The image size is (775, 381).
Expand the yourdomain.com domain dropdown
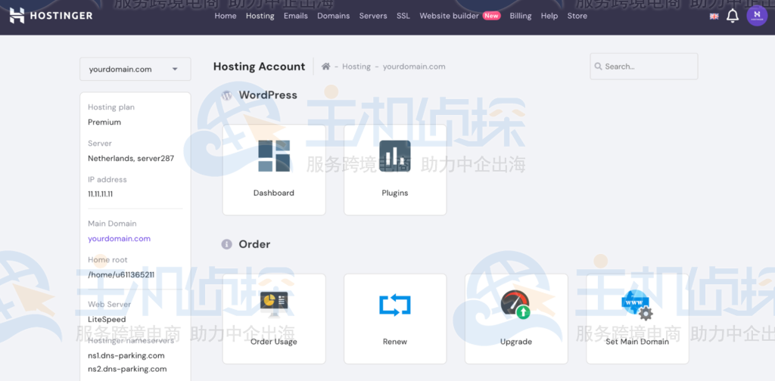(135, 69)
